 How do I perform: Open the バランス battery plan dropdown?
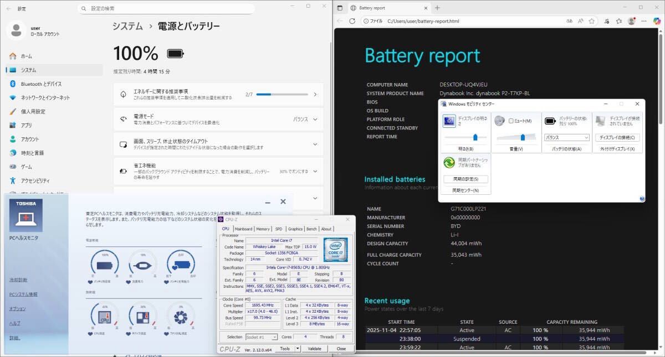point(567,137)
